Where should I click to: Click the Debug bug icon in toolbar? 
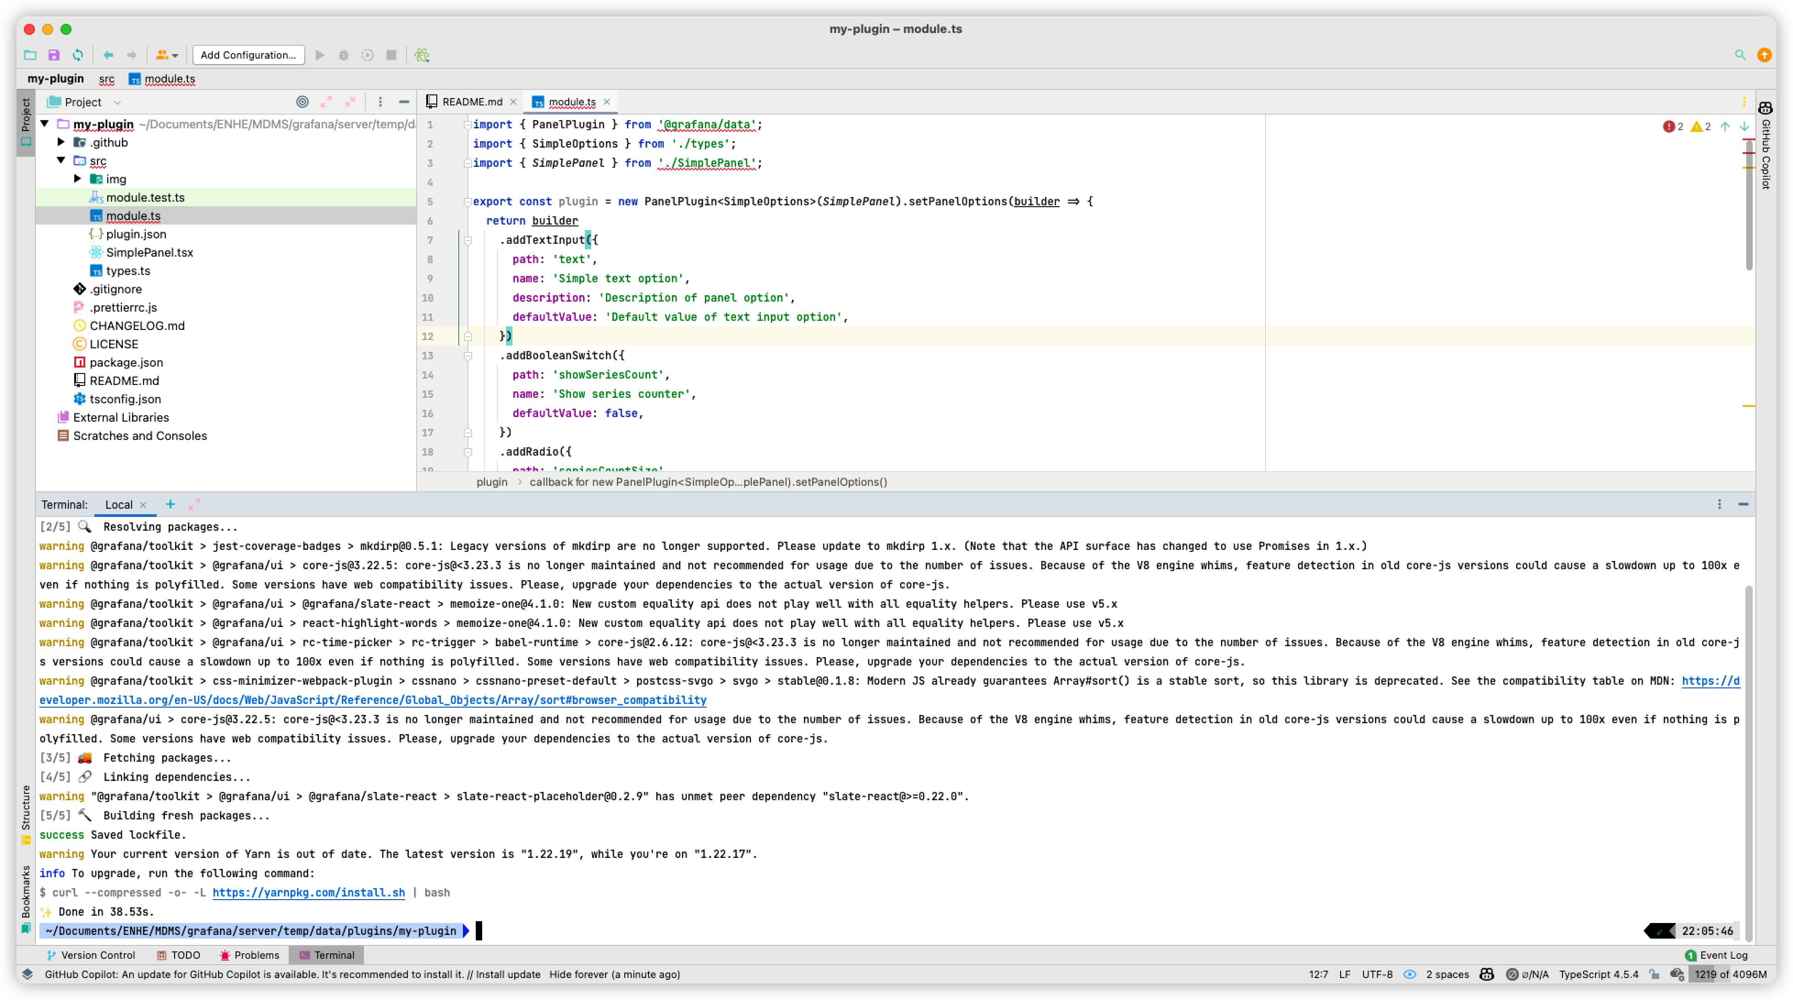click(x=344, y=55)
